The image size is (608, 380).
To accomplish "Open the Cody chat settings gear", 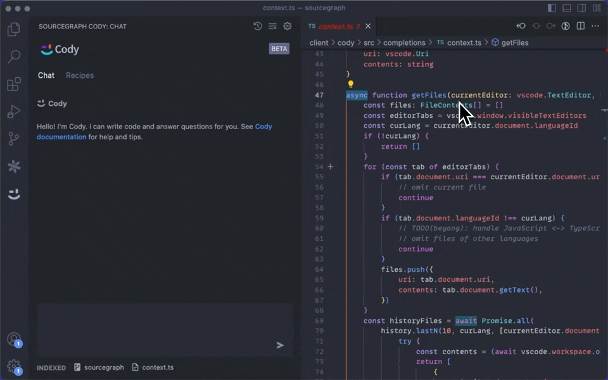I will click(288, 26).
